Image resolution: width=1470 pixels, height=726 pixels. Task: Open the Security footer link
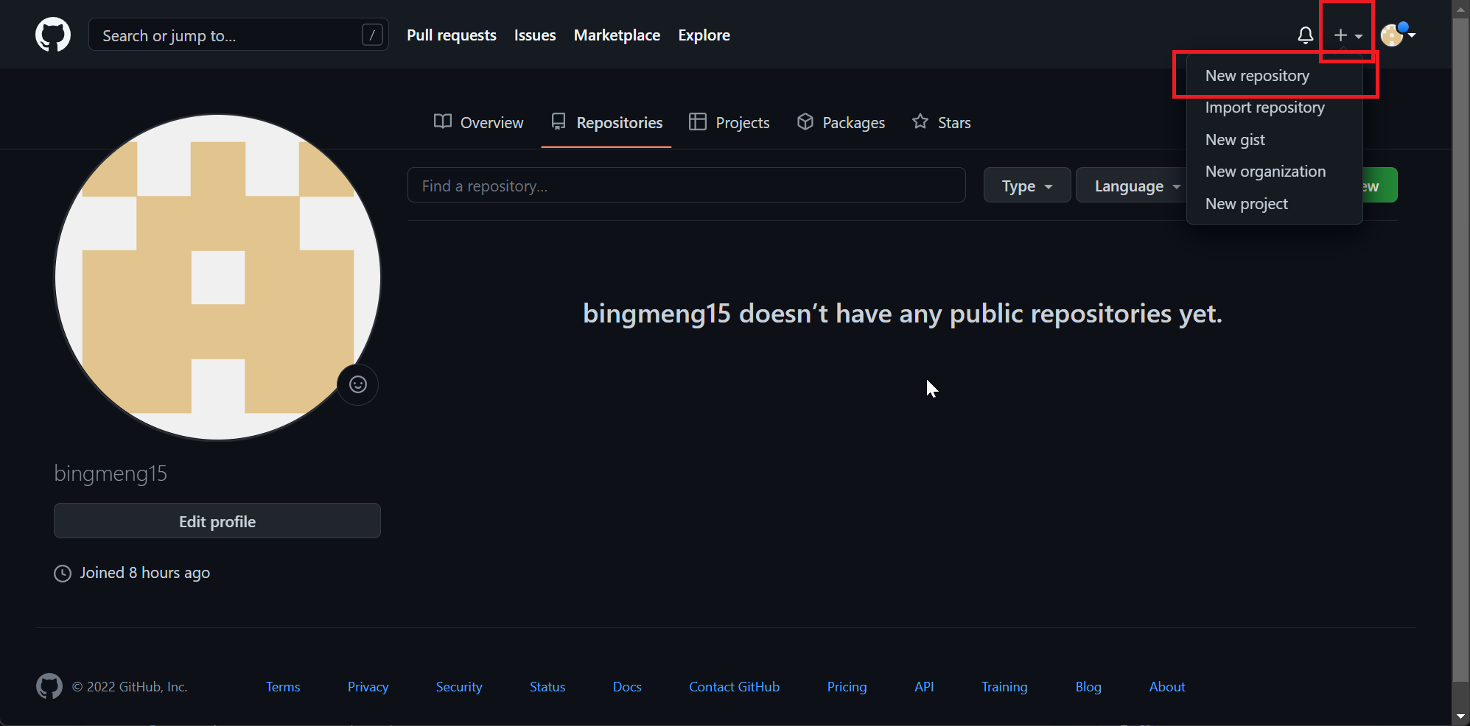[459, 687]
